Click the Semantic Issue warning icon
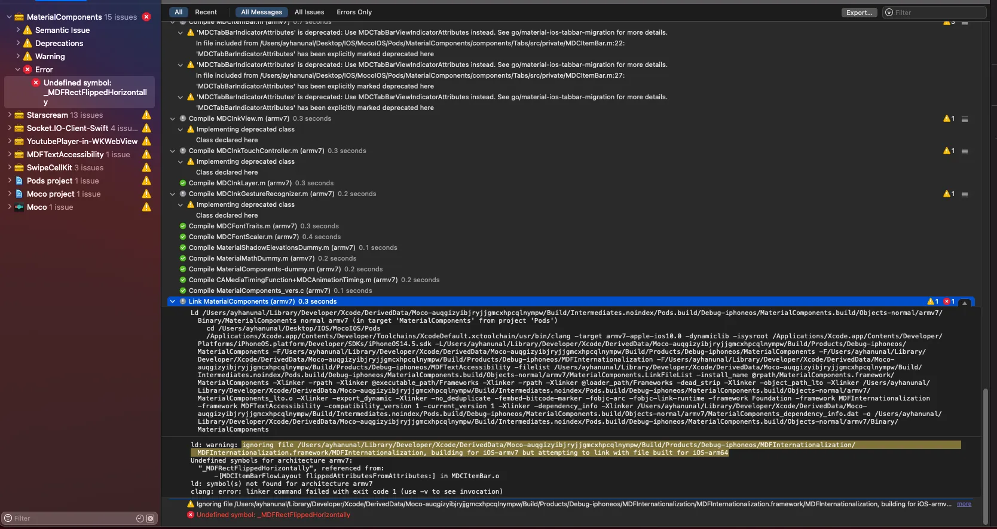 [x=27, y=30]
